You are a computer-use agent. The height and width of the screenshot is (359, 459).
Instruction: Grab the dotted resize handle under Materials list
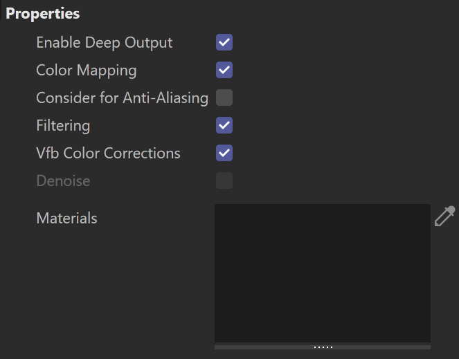click(323, 347)
